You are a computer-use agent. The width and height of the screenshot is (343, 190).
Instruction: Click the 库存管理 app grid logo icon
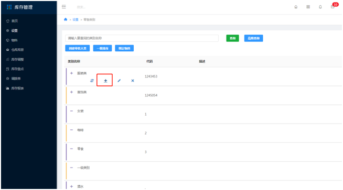9,7
